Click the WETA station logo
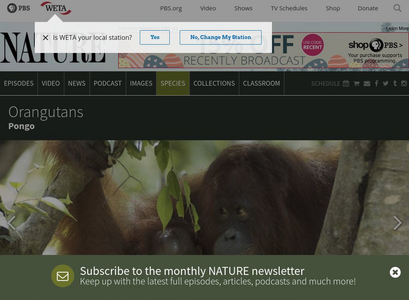Screen dimensions: 409x300 56,8
